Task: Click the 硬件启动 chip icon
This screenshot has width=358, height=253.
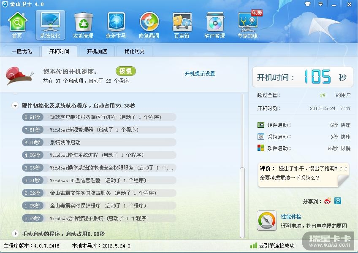Action: pyautogui.click(x=261, y=125)
